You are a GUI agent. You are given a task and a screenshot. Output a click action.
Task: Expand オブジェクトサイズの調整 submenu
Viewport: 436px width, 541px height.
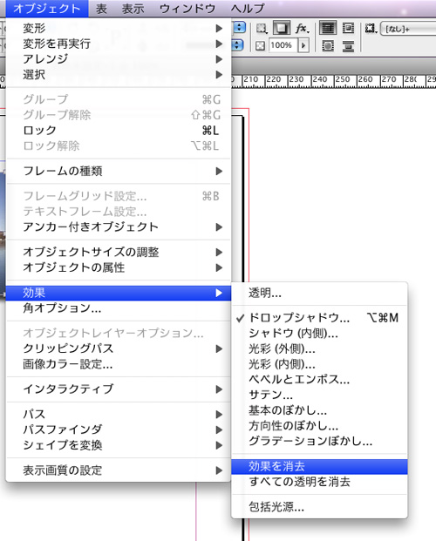(x=119, y=253)
